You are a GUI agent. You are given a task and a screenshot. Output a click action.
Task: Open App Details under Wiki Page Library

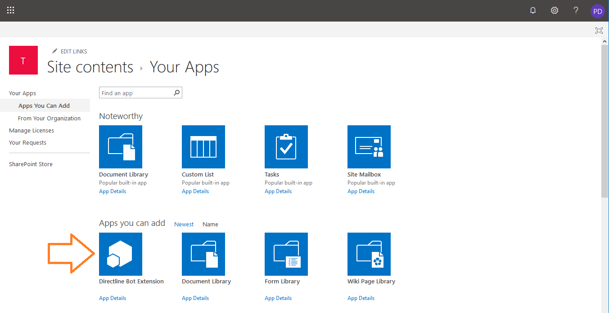point(361,298)
